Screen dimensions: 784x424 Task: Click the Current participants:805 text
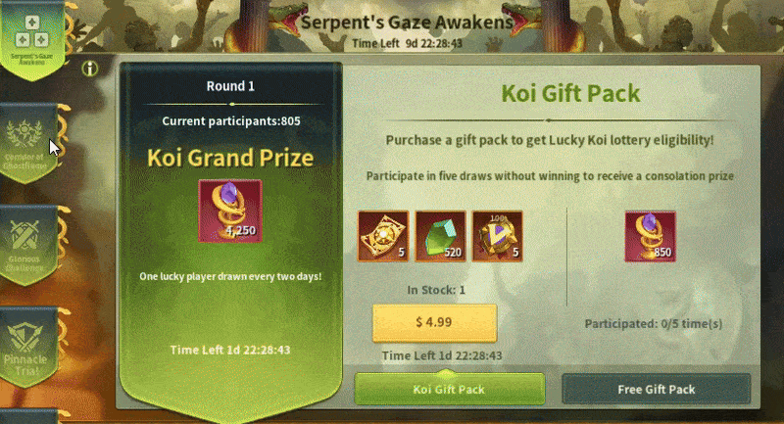click(231, 121)
